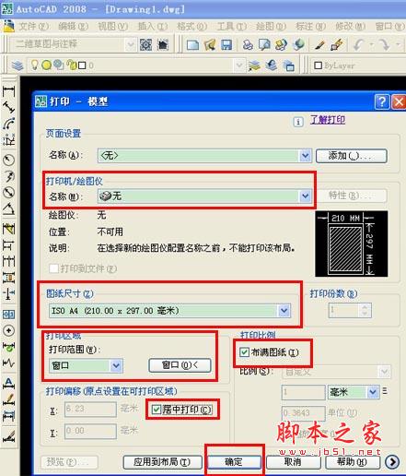The width and height of the screenshot is (406, 476).
Task: Click the X offset input field
Action: click(x=90, y=410)
